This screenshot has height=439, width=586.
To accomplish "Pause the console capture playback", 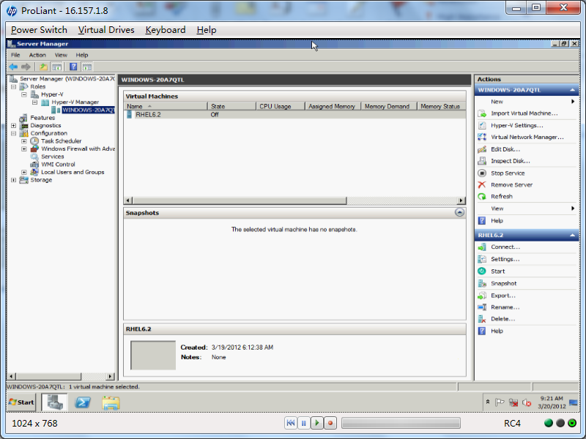I will 304,423.
